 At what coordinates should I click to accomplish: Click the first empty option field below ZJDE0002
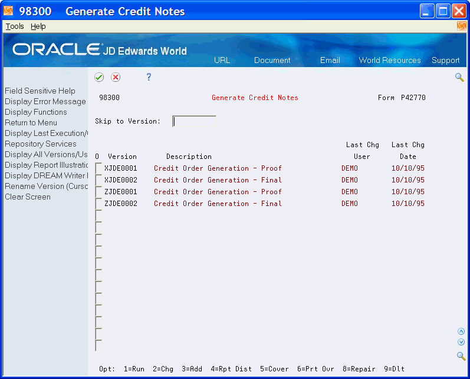[x=98, y=215]
